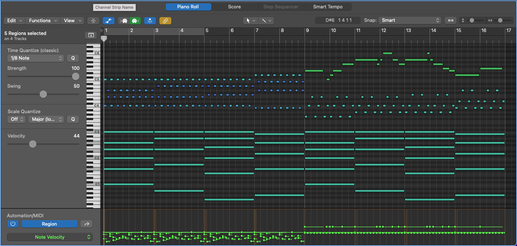Open the Note Velocity parameter selector
The image size is (517, 246).
[x=49, y=237]
